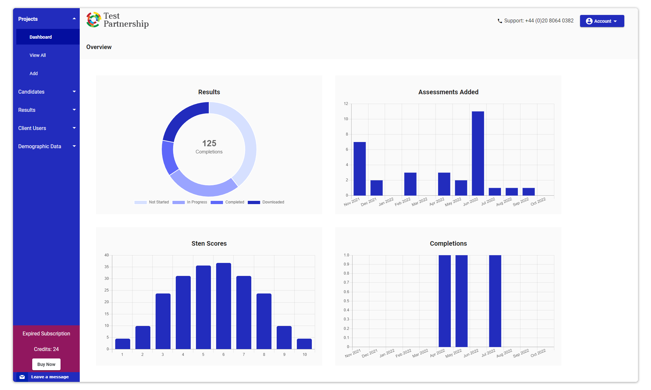
Task: Open the View All projects item
Action: pos(38,55)
